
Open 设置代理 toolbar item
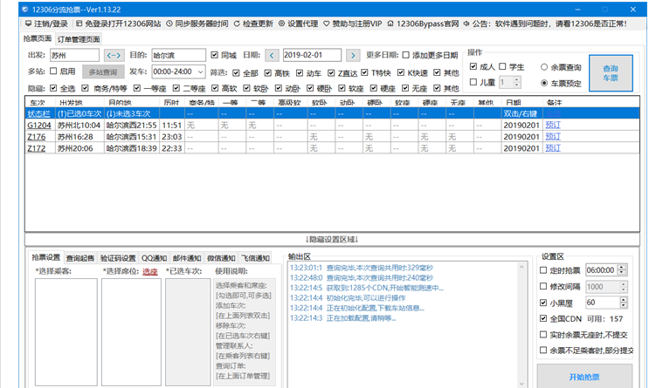298,24
